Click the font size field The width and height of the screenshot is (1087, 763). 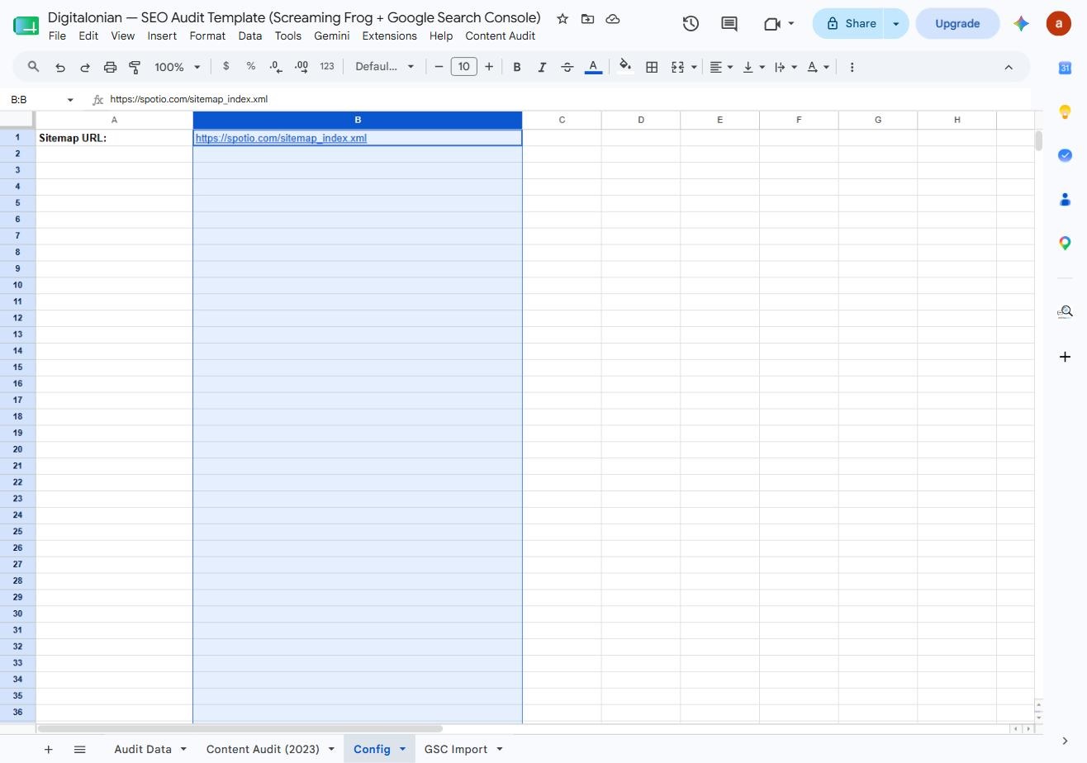(463, 67)
